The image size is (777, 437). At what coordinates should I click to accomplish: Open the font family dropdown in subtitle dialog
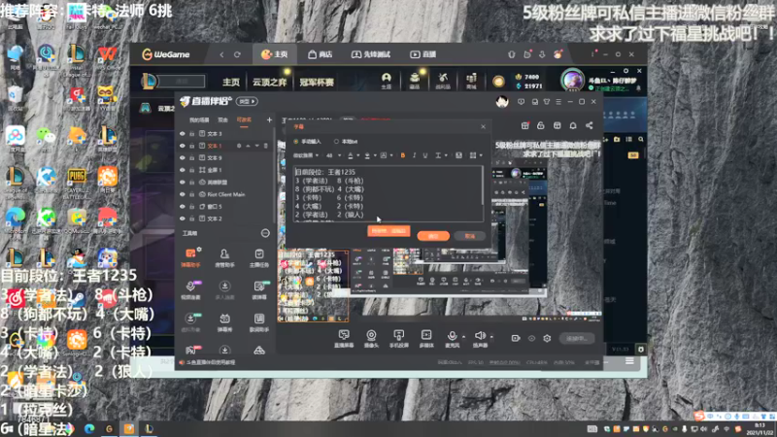pos(306,155)
